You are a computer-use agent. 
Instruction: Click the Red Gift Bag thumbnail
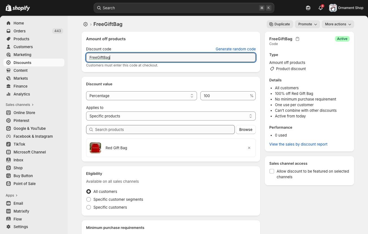[x=95, y=148]
